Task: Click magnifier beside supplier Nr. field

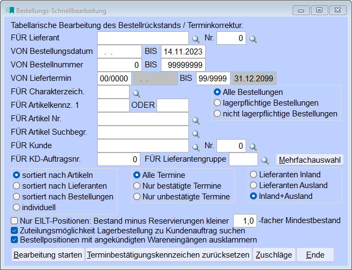Action: click(253, 39)
